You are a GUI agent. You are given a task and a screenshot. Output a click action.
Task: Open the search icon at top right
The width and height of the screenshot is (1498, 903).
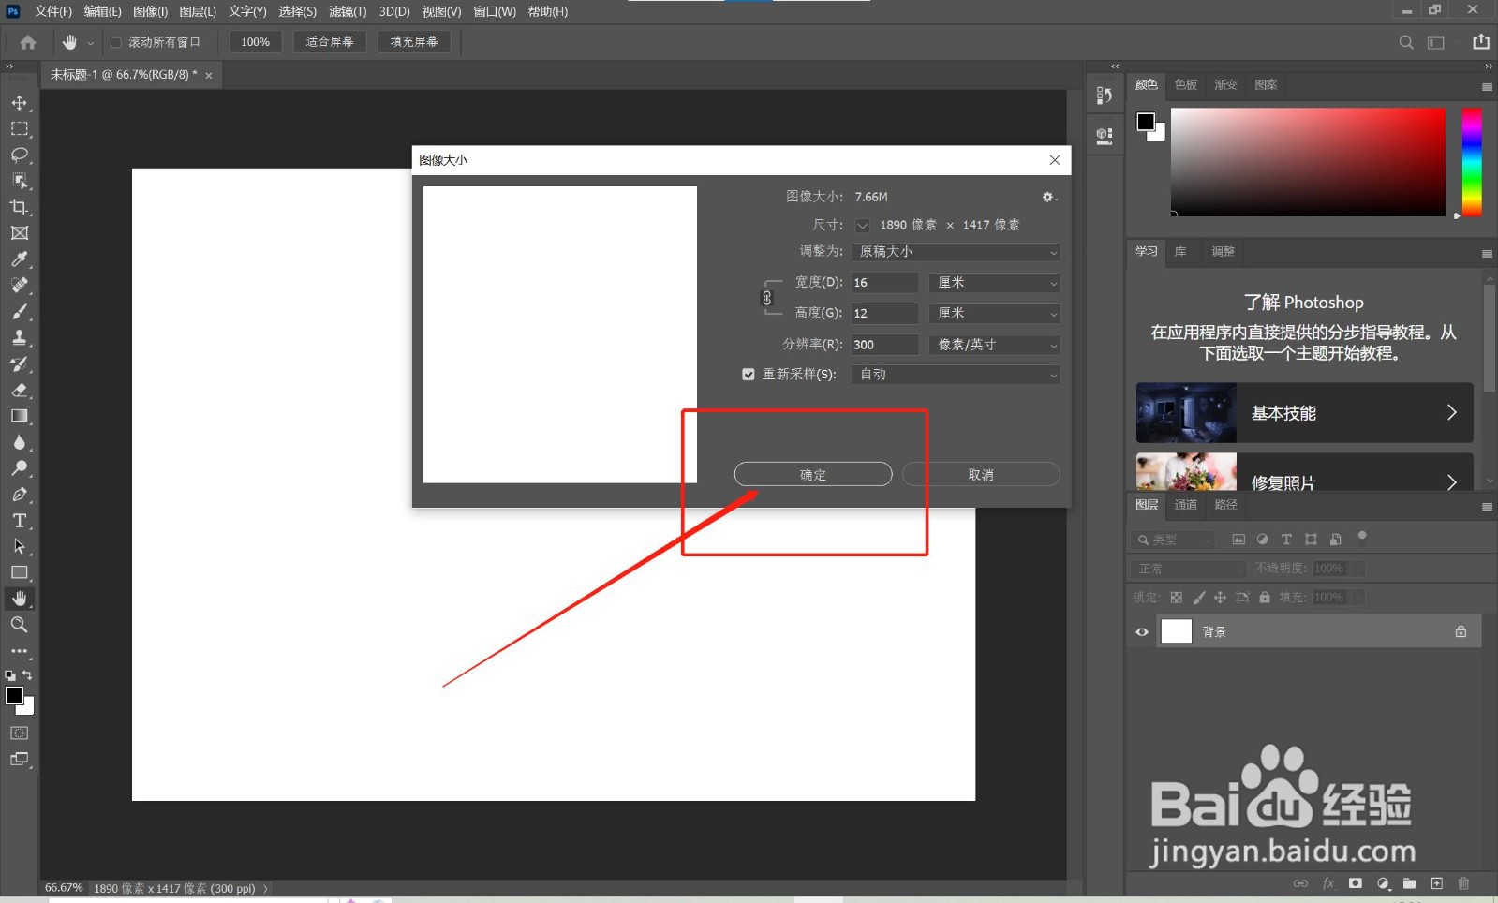(x=1406, y=42)
